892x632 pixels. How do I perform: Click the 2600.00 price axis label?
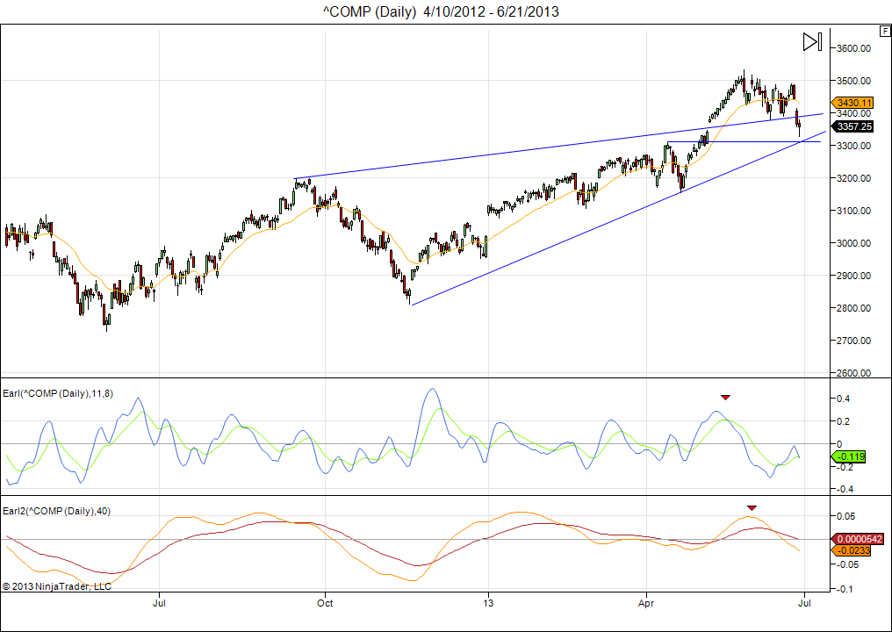pyautogui.click(x=853, y=373)
